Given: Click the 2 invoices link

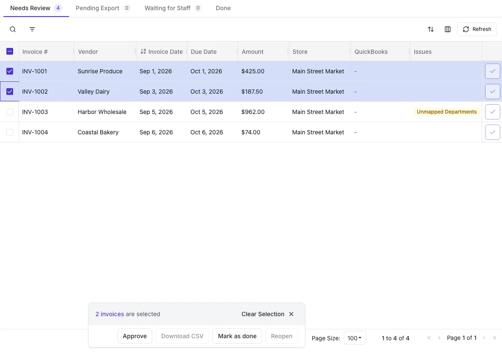Looking at the screenshot, I should click(109, 314).
